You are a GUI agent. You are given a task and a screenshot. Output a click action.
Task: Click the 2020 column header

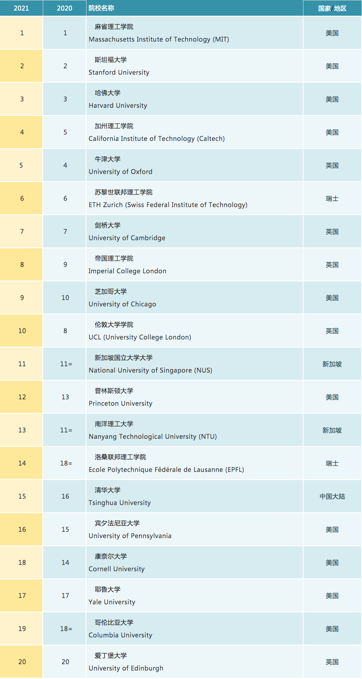[x=64, y=8]
